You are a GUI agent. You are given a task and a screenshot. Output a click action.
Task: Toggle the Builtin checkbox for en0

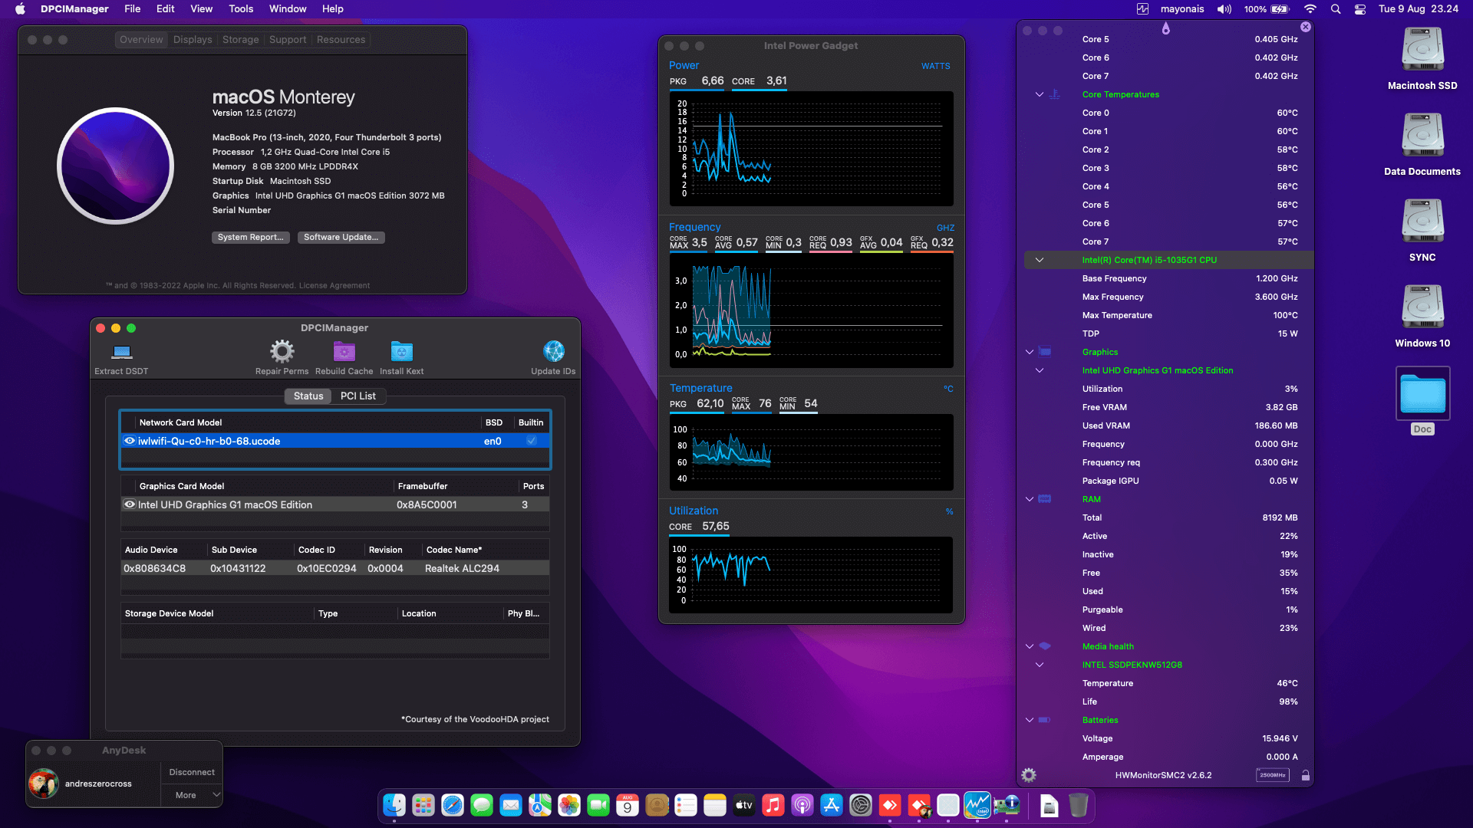pyautogui.click(x=531, y=441)
